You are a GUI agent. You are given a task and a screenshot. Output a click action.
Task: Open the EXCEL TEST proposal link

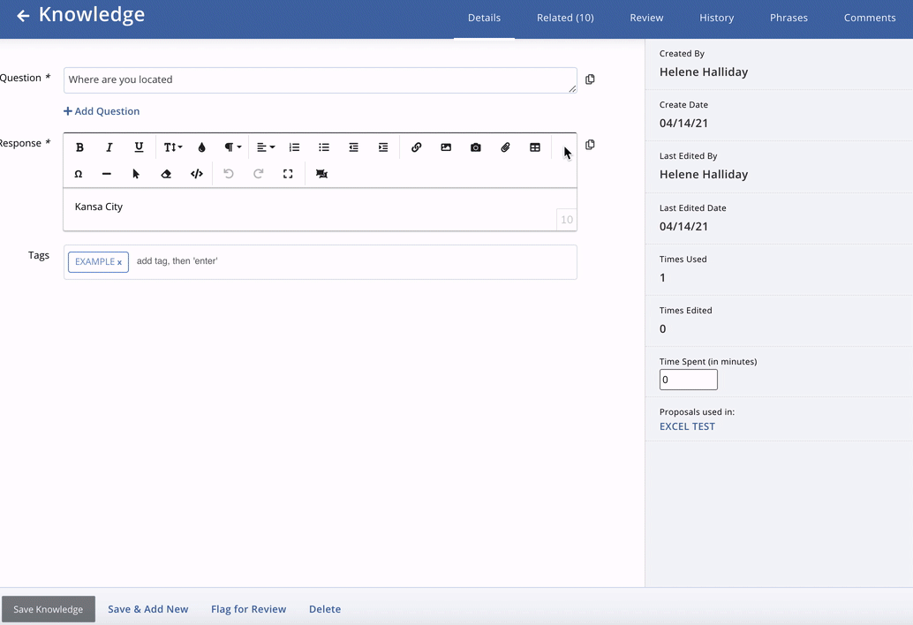(x=687, y=426)
